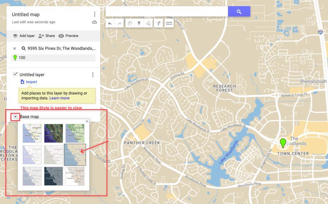The height and width of the screenshot is (204, 328).
Task: Select the search result item labeled 100
Action: click(x=53, y=58)
